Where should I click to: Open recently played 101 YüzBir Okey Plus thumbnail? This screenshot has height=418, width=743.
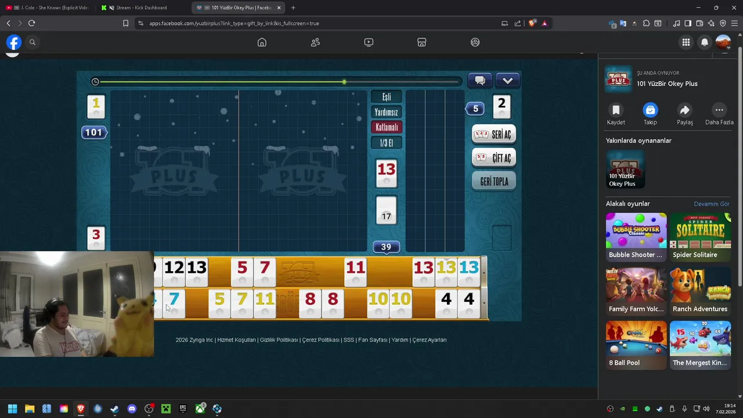point(625,170)
